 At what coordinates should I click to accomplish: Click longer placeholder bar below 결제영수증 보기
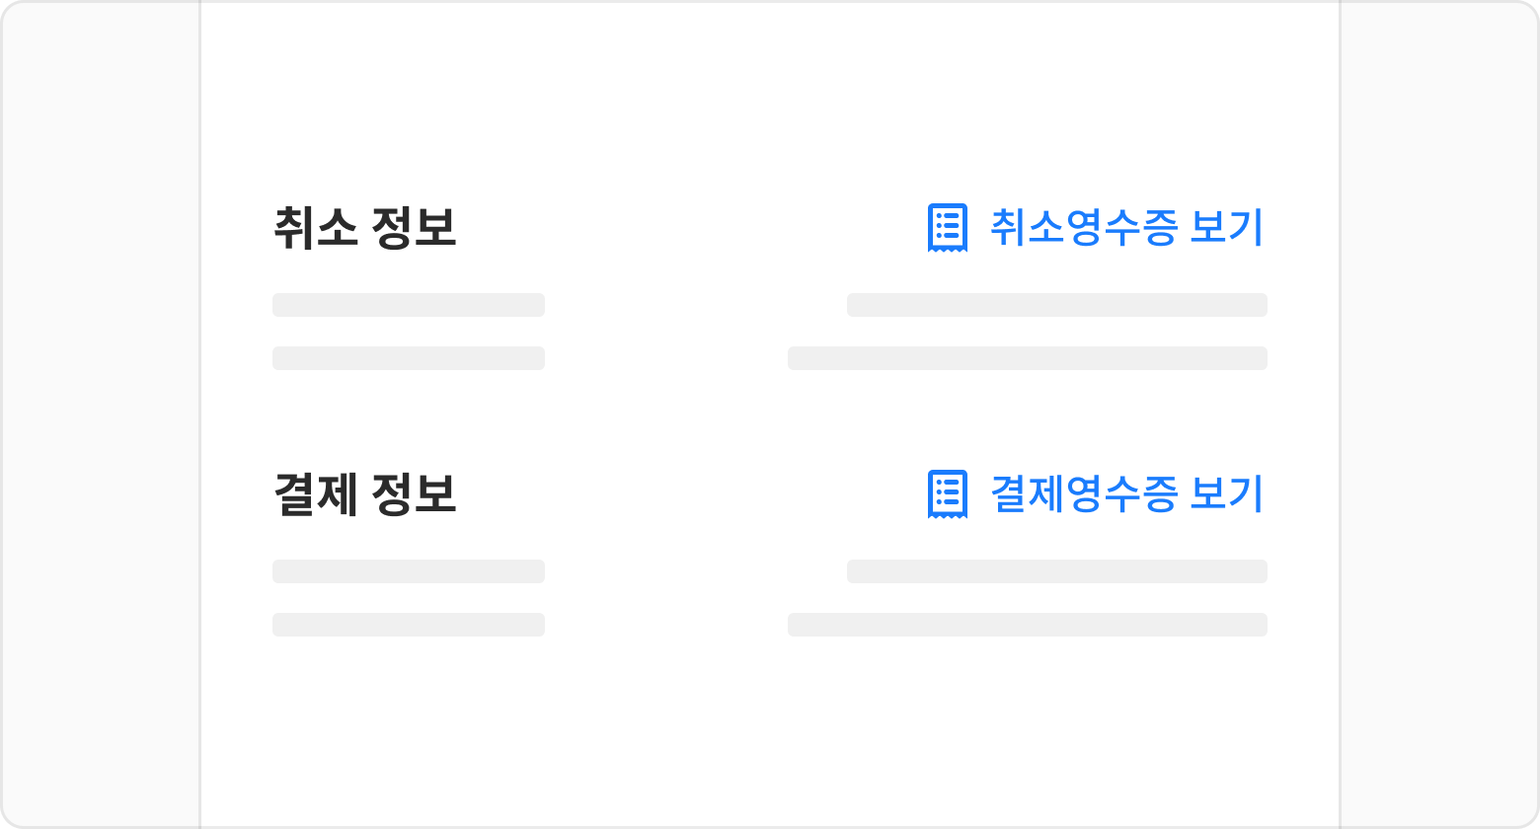1027,625
